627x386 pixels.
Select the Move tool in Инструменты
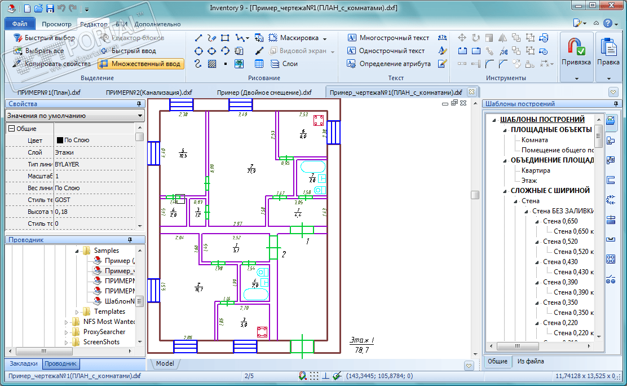click(462, 38)
